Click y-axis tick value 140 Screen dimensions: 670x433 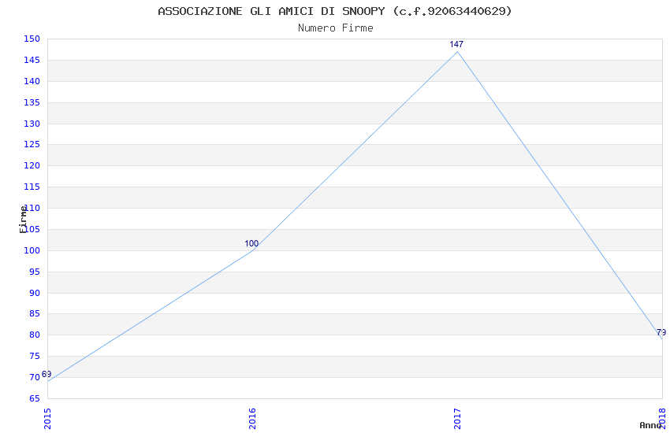(x=32, y=81)
